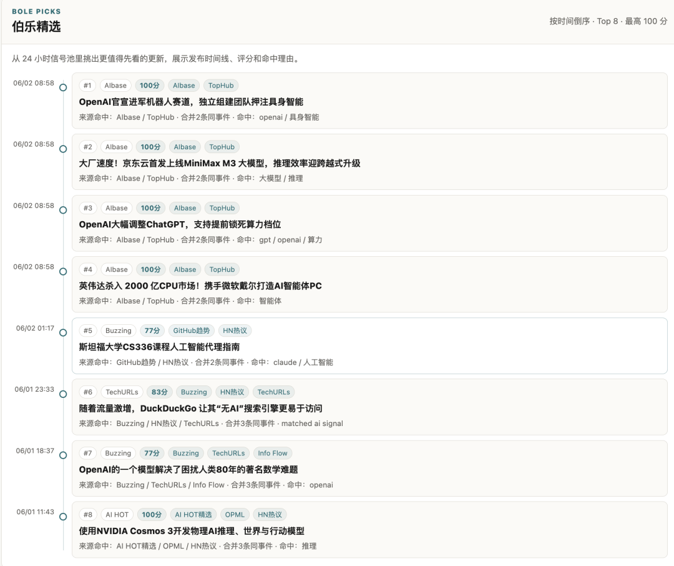Select the HN热议 tag on item #5

[235, 330]
